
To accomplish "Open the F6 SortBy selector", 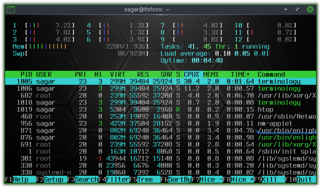I will (180, 179).
